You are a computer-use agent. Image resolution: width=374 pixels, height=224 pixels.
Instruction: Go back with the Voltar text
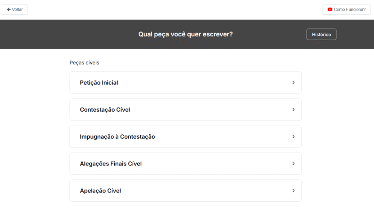(x=17, y=10)
